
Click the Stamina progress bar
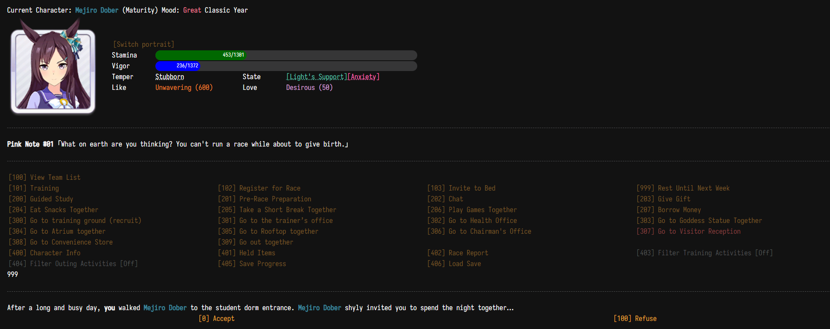[x=286, y=55]
